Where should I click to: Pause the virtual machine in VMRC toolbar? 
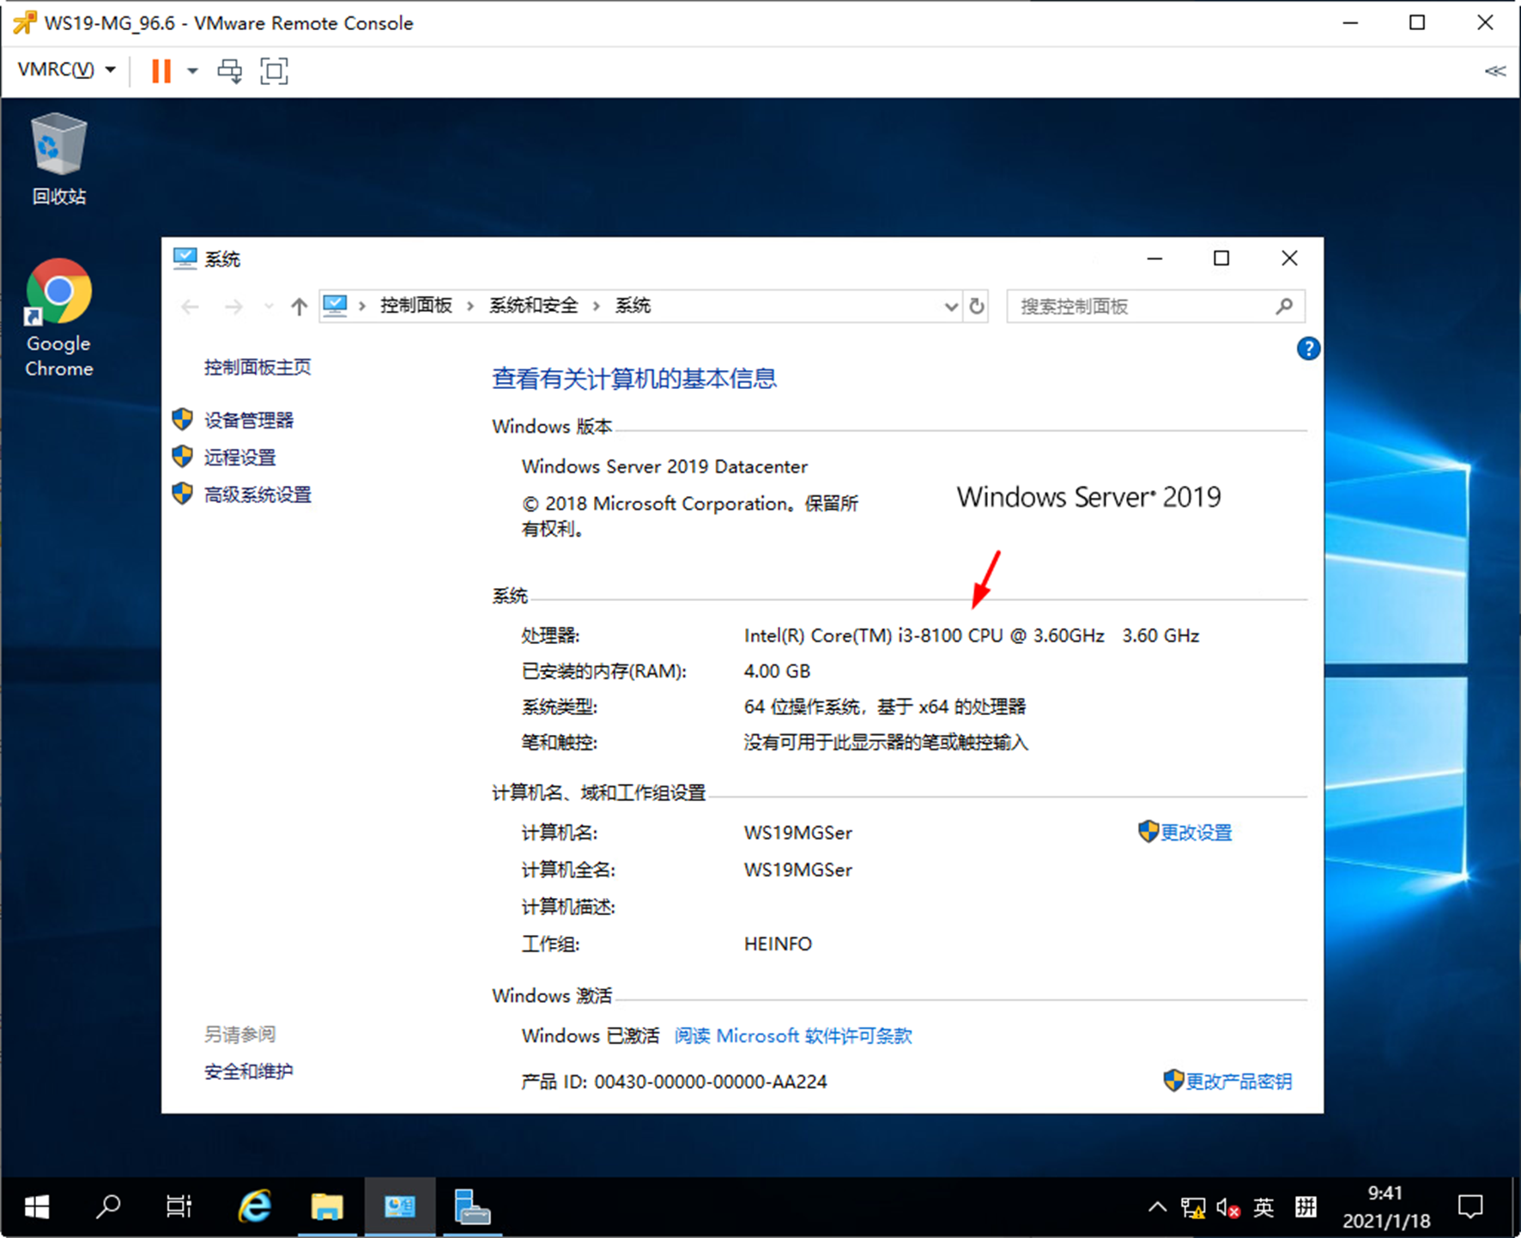161,70
